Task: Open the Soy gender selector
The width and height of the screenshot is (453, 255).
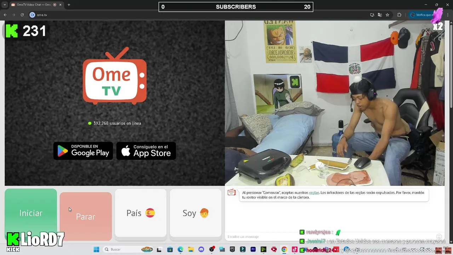Action: coord(196,213)
